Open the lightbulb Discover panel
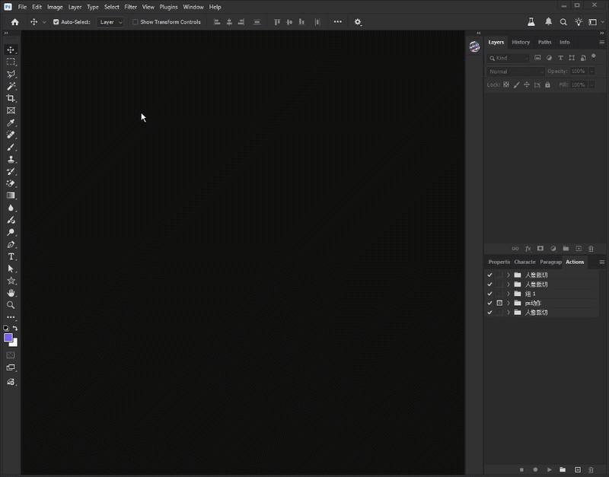609x477 pixels. click(x=579, y=22)
